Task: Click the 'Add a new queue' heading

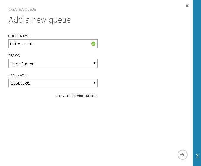Action: coord(40,20)
